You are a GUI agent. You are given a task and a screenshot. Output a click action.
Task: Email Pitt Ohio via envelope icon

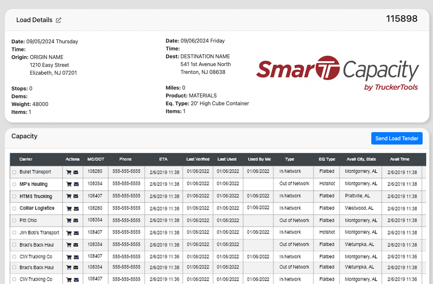(x=76, y=220)
